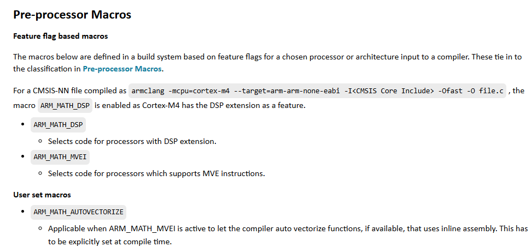Click text 'Selects code for processors with DSP extension'
532x247 pixels.
tap(132, 141)
